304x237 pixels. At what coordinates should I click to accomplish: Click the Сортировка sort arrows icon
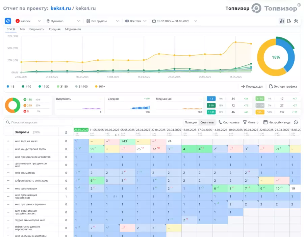click(220, 122)
